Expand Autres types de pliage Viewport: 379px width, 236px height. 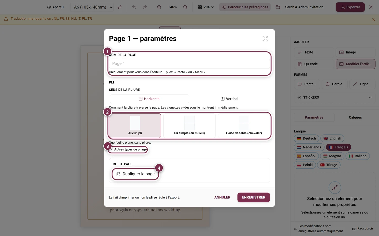tap(128, 149)
